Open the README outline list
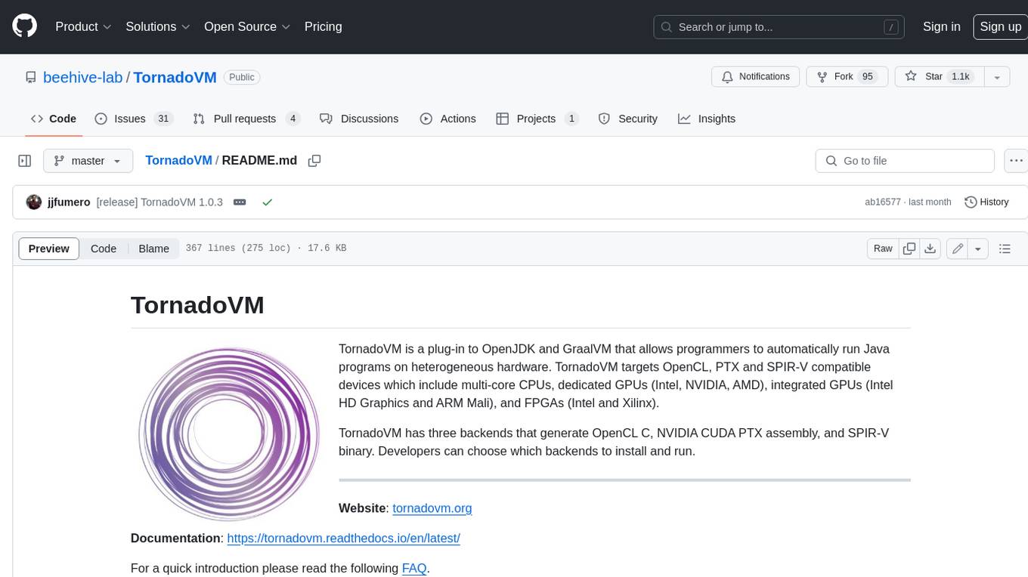This screenshot has height=577, width=1028. pos(1005,248)
